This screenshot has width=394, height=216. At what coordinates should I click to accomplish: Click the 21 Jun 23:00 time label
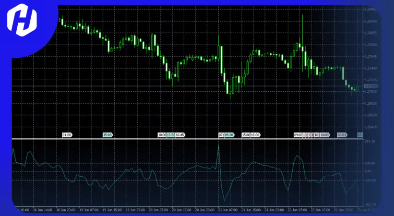[x=274, y=210]
